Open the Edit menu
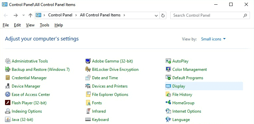 pos(17,25)
